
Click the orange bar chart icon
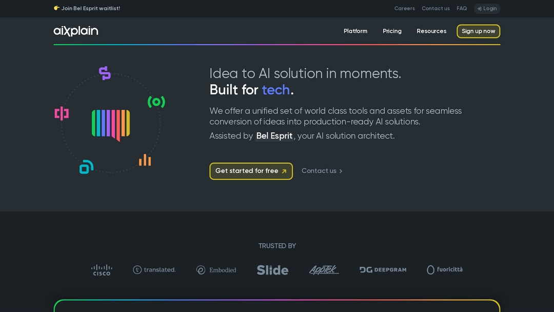point(145,160)
